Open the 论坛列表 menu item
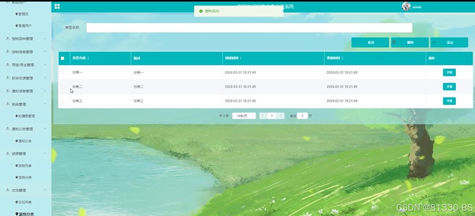The image size is (475, 216). tap(24, 202)
